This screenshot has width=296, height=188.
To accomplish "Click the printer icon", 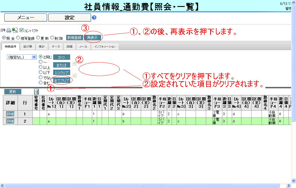I will (x=9, y=30).
